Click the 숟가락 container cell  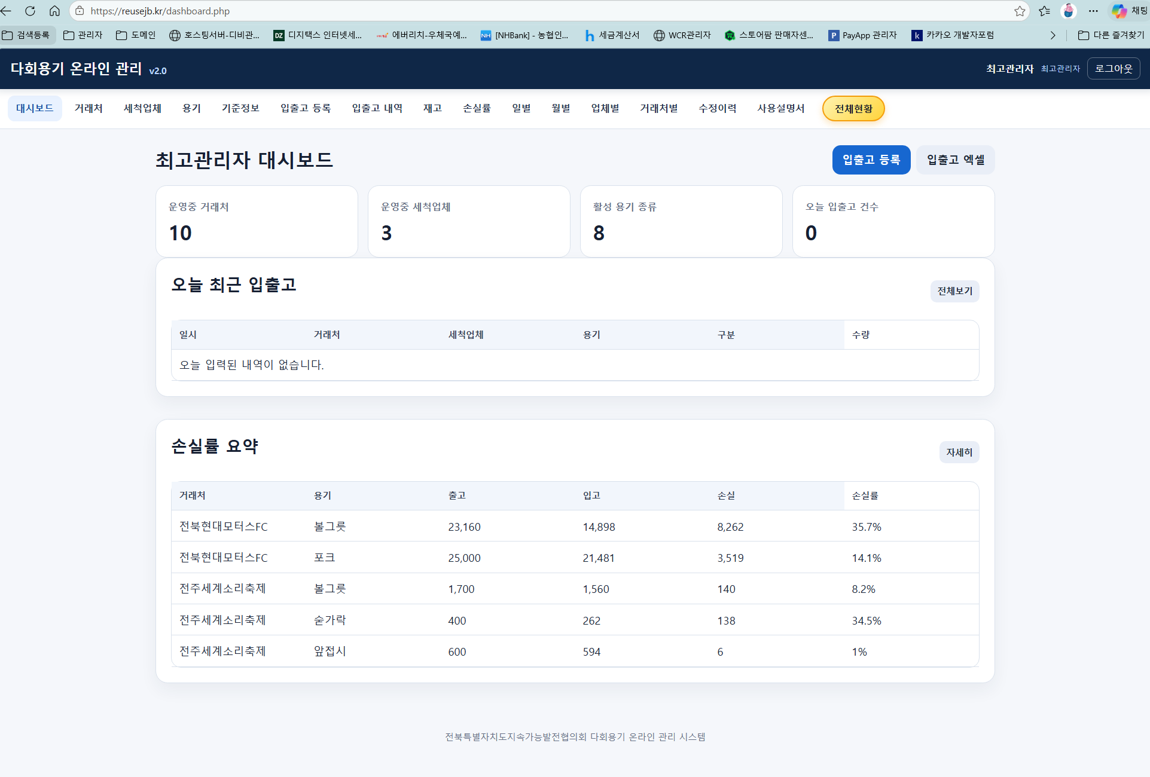coord(330,620)
